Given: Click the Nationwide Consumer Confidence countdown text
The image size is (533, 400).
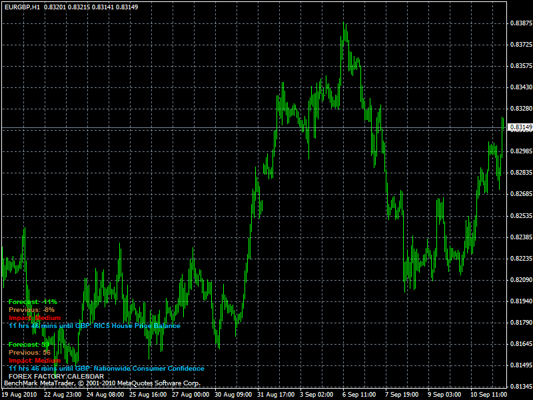Looking at the screenshot, I should [107, 369].
